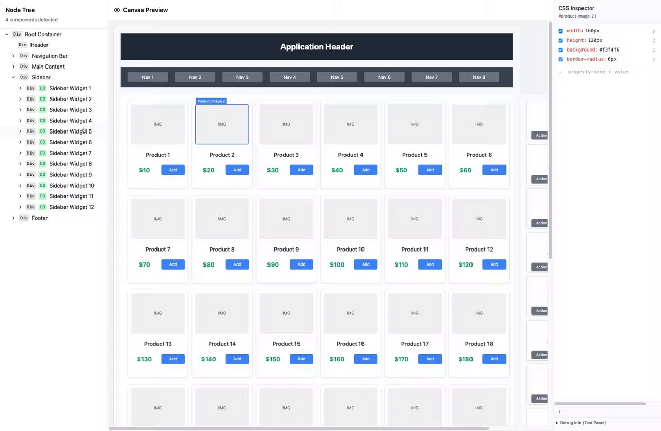Click the C3 badge on Sidebar Widget 1
This screenshot has width=661, height=431.
(x=42, y=89)
